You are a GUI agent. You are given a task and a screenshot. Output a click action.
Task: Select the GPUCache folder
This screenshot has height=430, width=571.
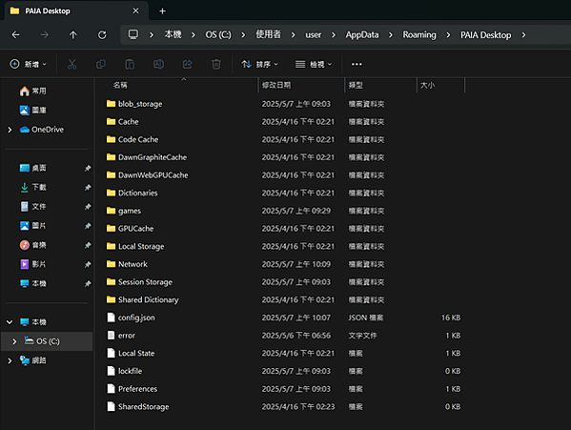click(130, 229)
